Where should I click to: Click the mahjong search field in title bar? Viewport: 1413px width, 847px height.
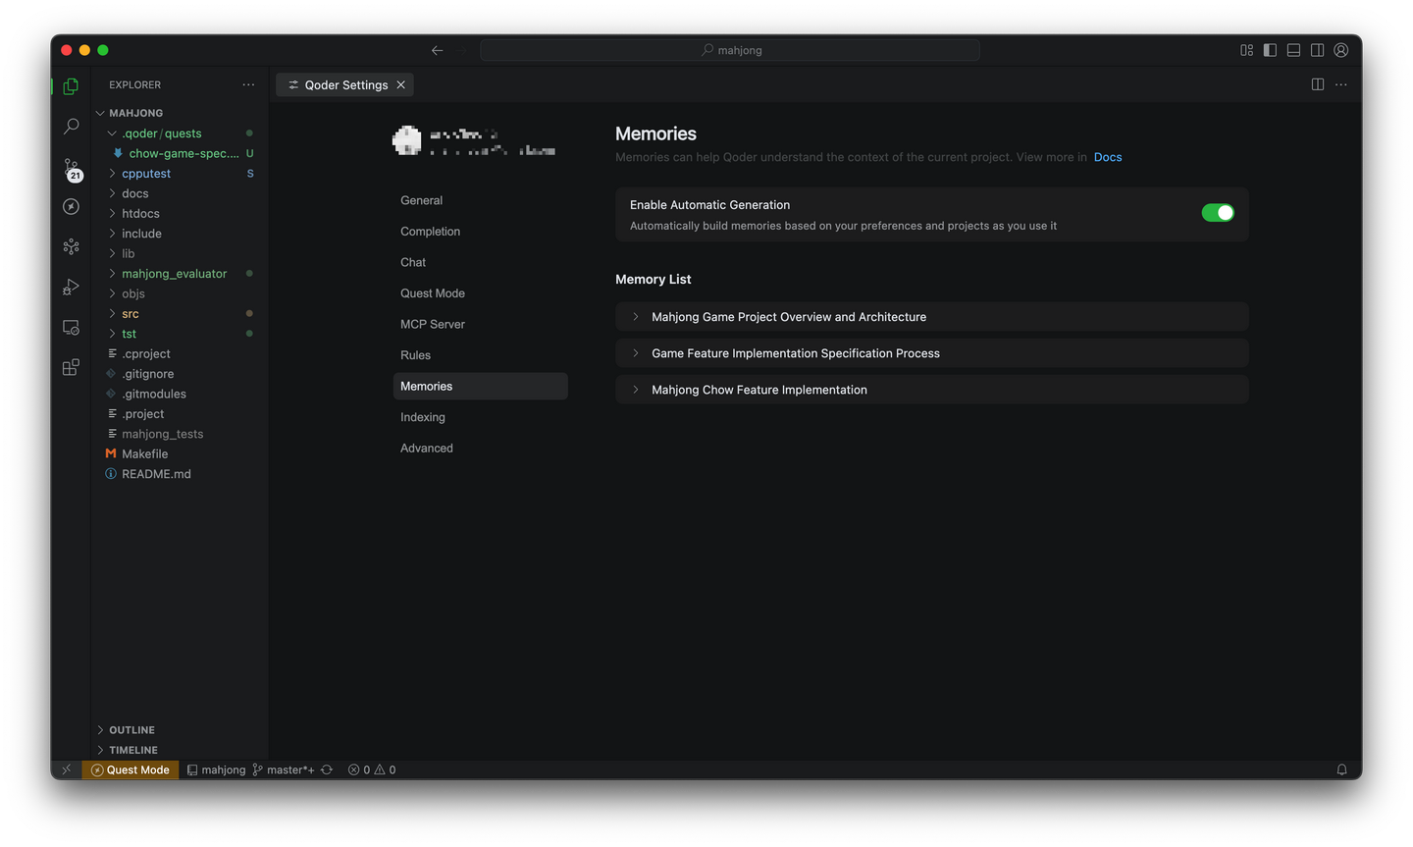(x=730, y=50)
